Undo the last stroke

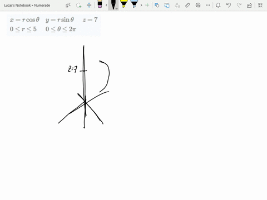229,5
